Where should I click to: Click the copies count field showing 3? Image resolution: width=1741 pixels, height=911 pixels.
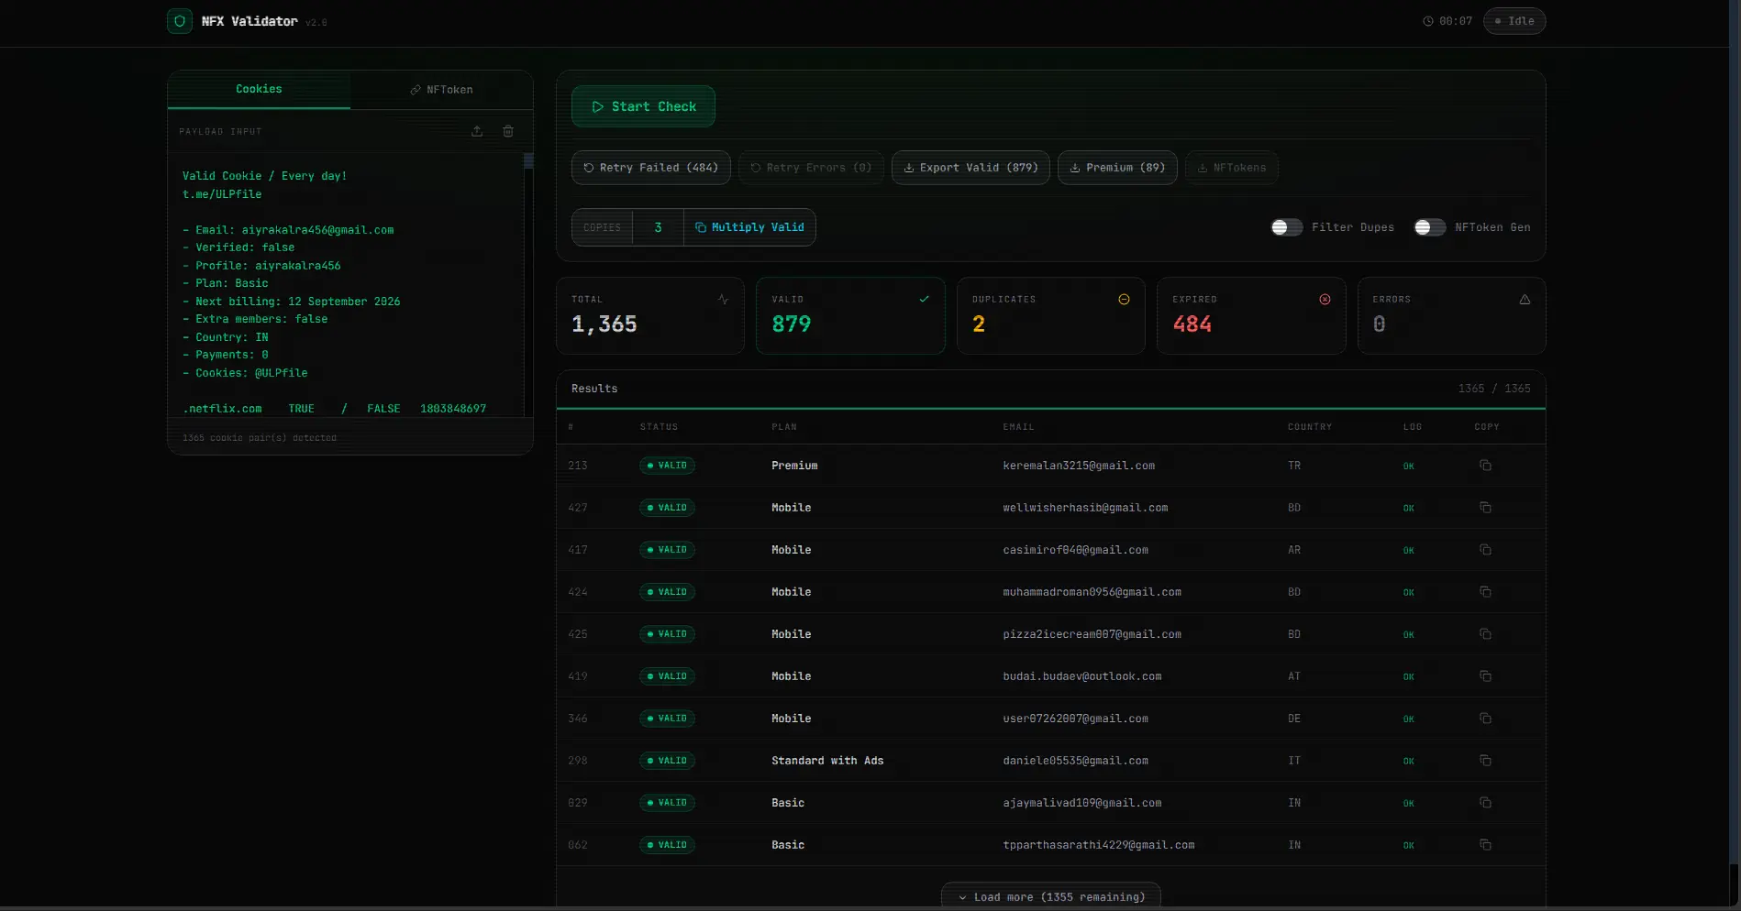pyautogui.click(x=658, y=227)
